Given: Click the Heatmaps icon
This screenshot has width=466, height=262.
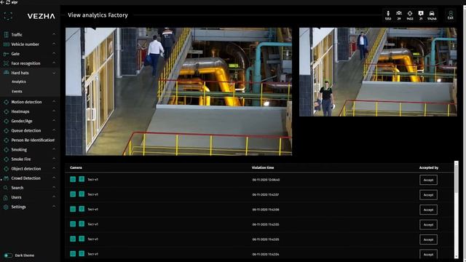Looking at the screenshot, I should click(6, 111).
